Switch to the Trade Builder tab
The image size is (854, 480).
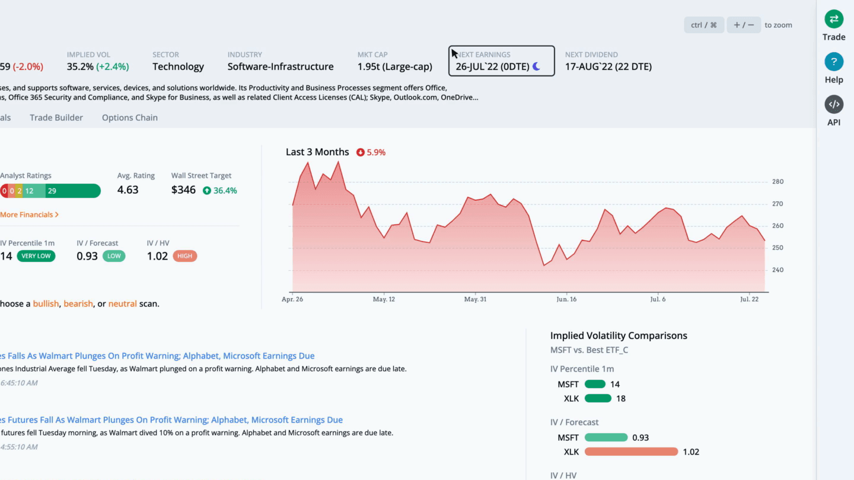click(x=56, y=117)
